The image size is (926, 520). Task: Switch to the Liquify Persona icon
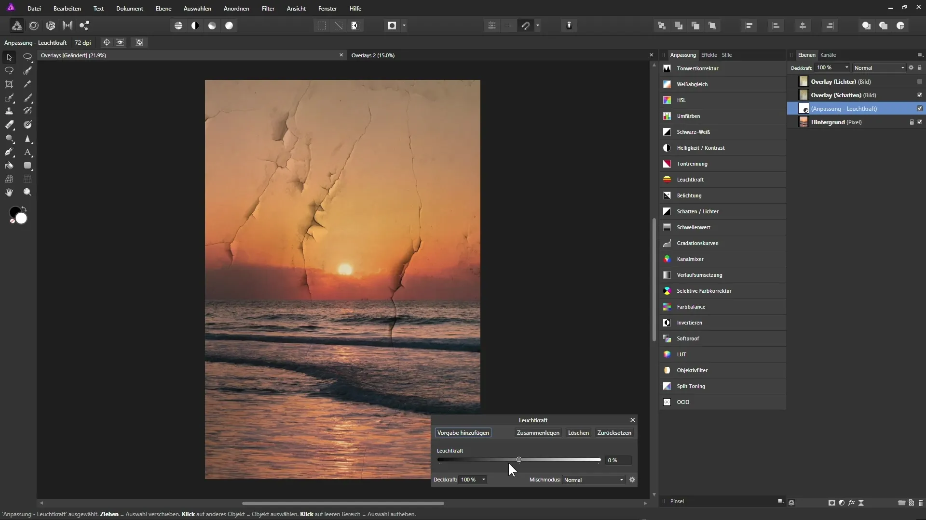point(34,26)
